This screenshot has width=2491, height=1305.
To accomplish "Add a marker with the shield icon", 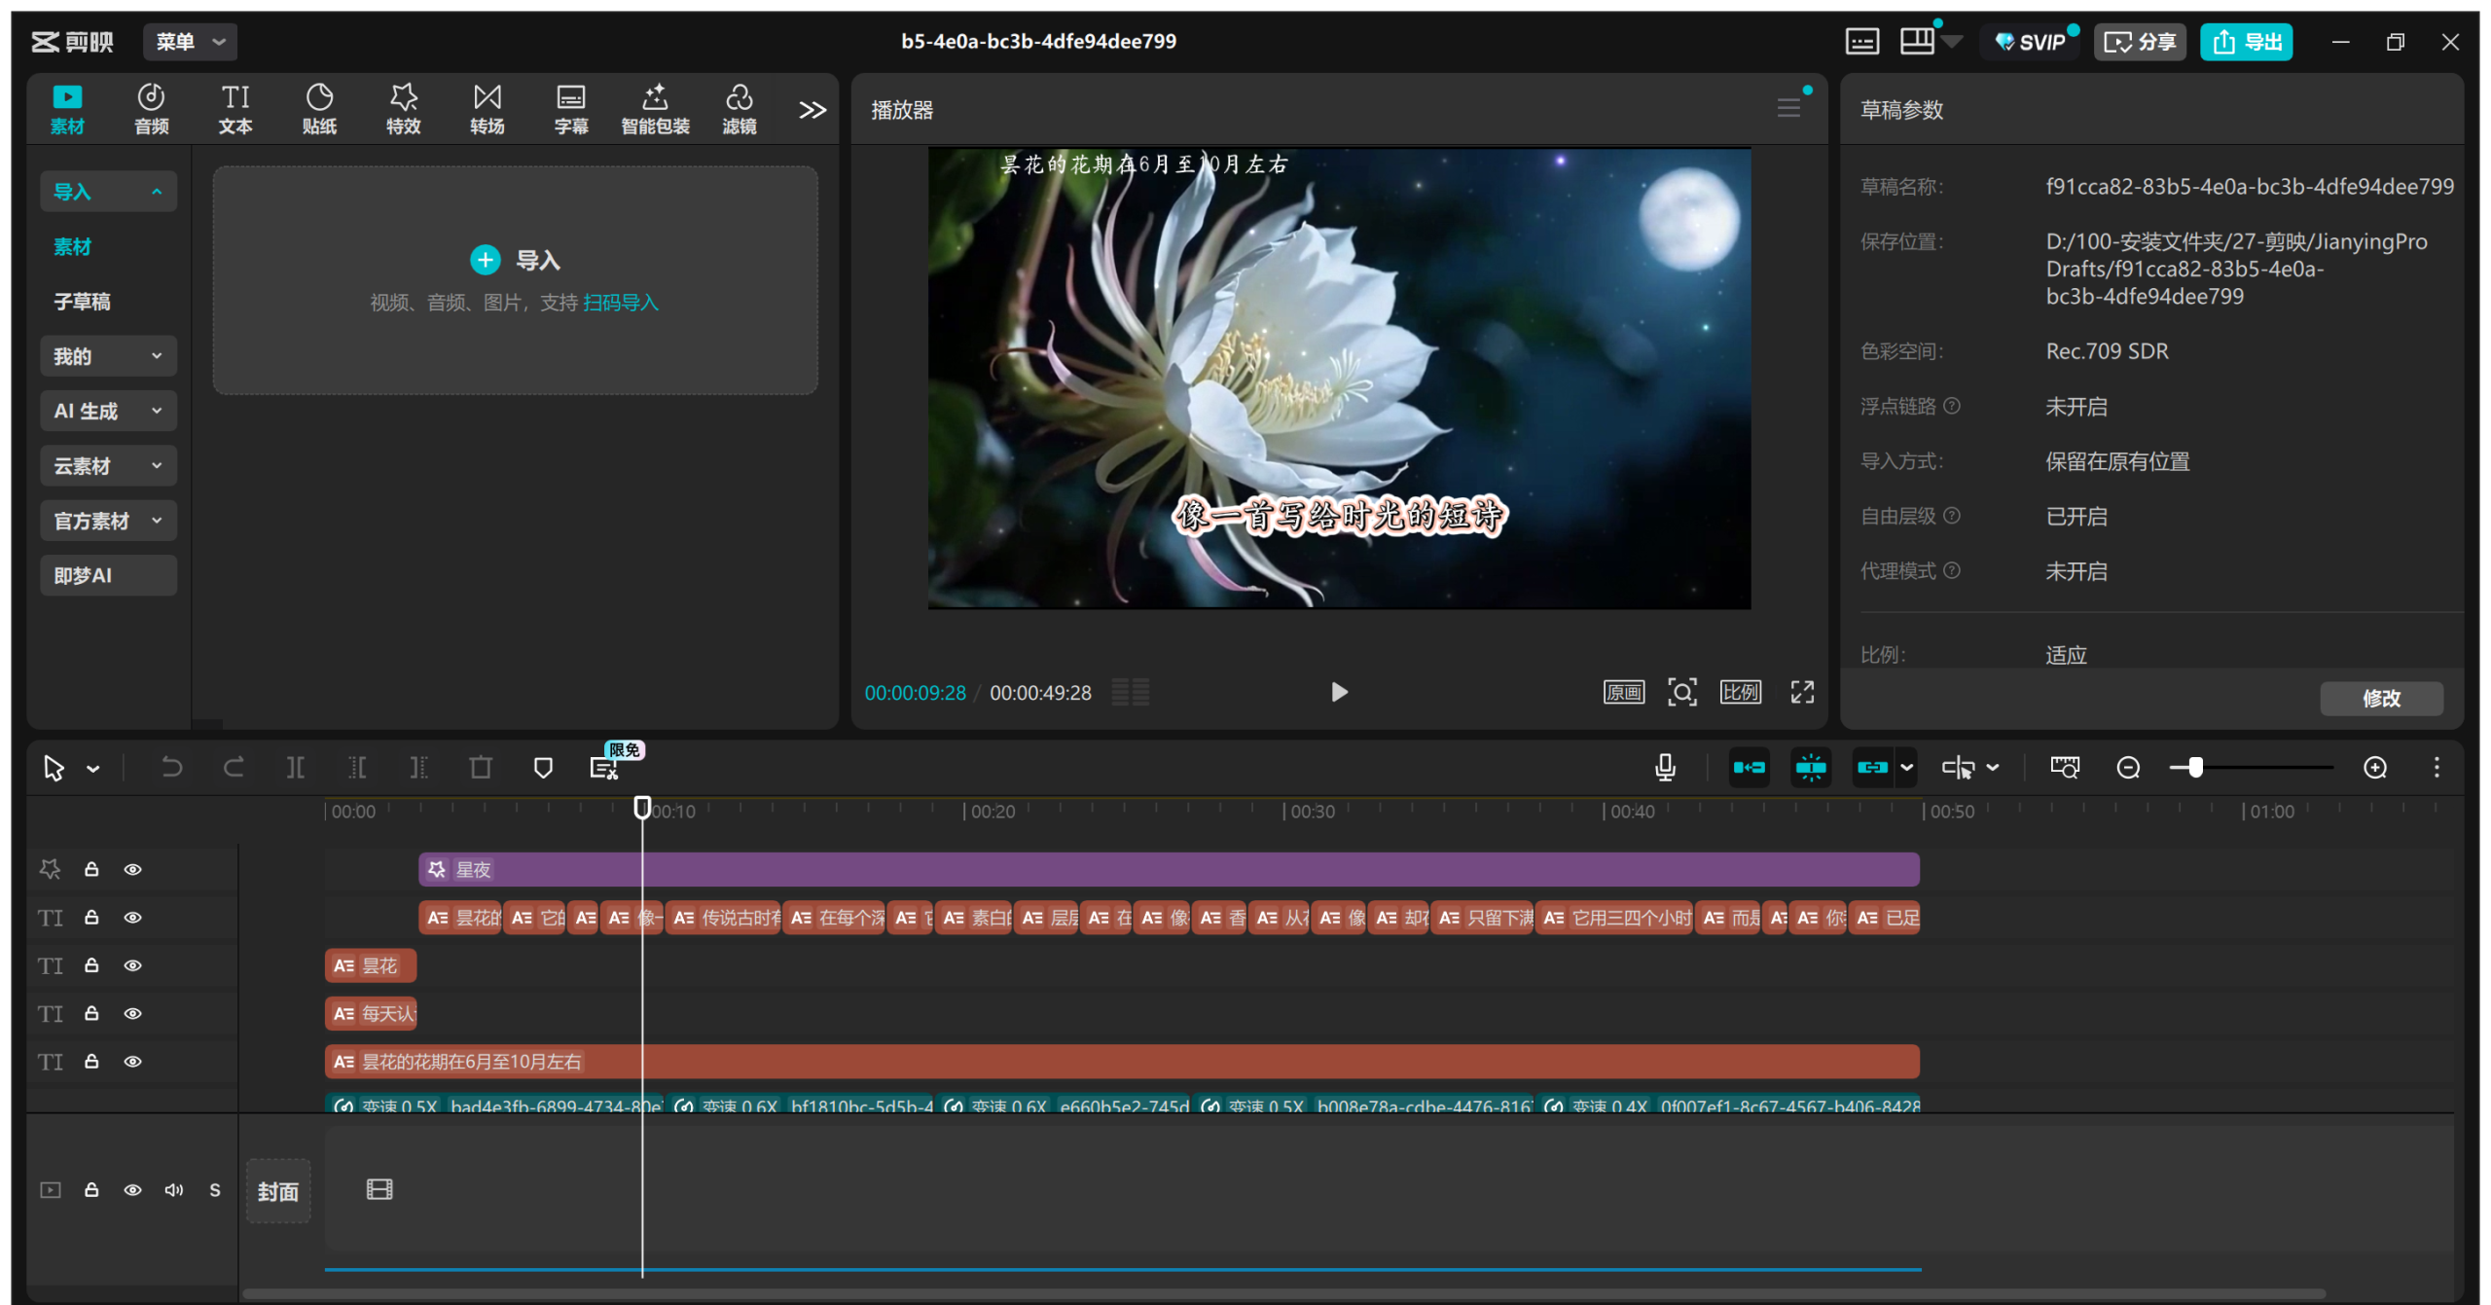I will click(x=543, y=768).
